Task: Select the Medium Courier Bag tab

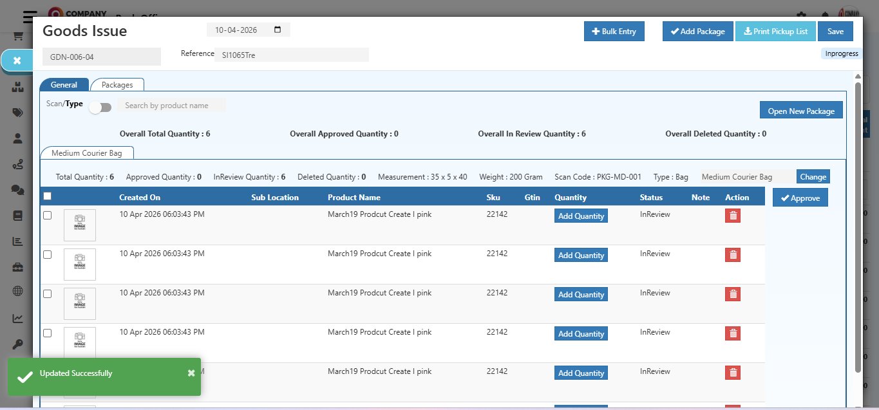Action: coord(86,153)
